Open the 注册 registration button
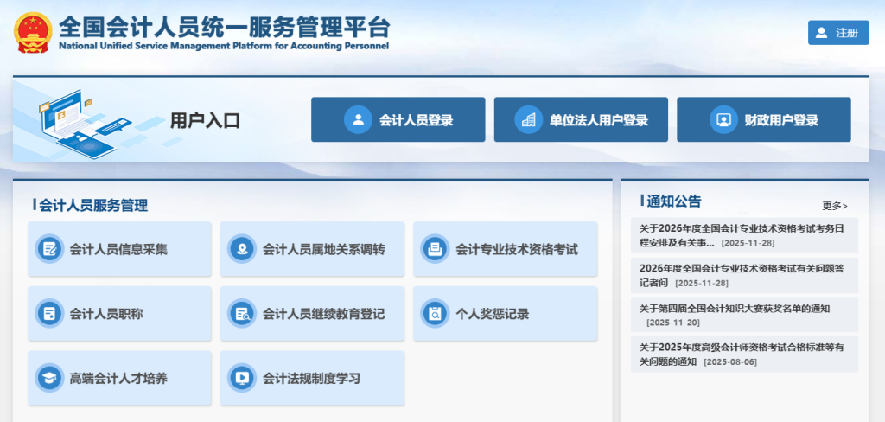885x422 pixels. click(x=838, y=33)
